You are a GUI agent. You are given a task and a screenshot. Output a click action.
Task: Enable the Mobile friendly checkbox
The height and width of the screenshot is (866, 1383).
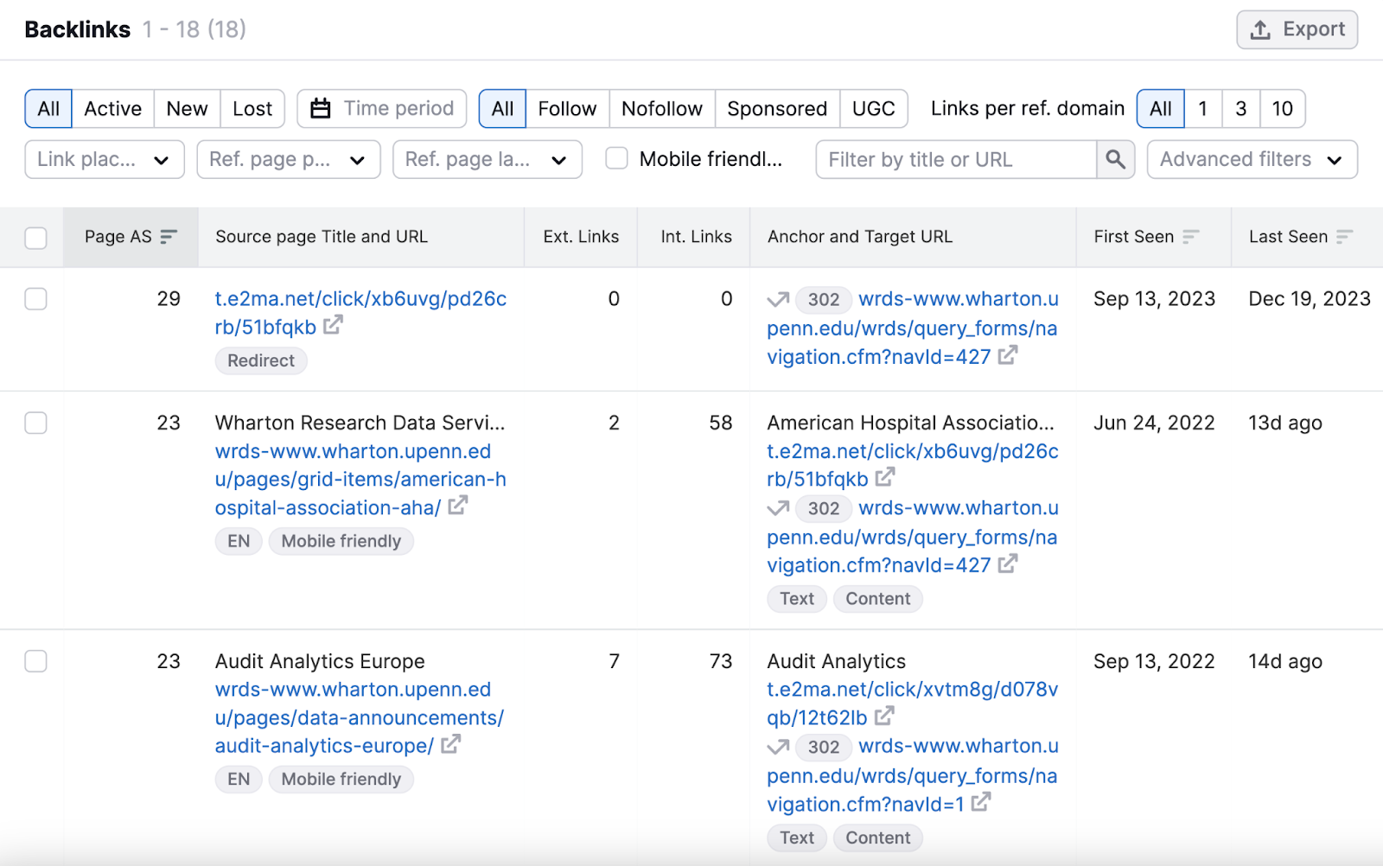coord(615,158)
